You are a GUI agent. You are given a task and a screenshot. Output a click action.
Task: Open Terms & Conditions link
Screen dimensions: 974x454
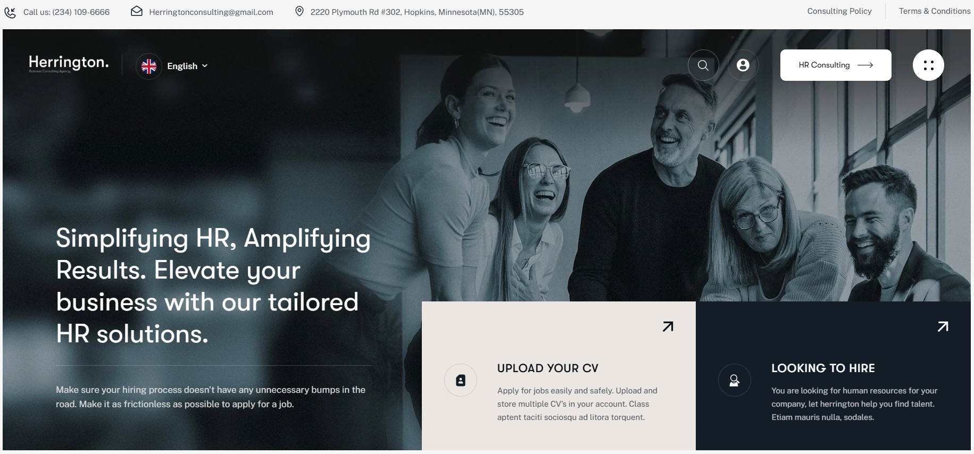[935, 11]
